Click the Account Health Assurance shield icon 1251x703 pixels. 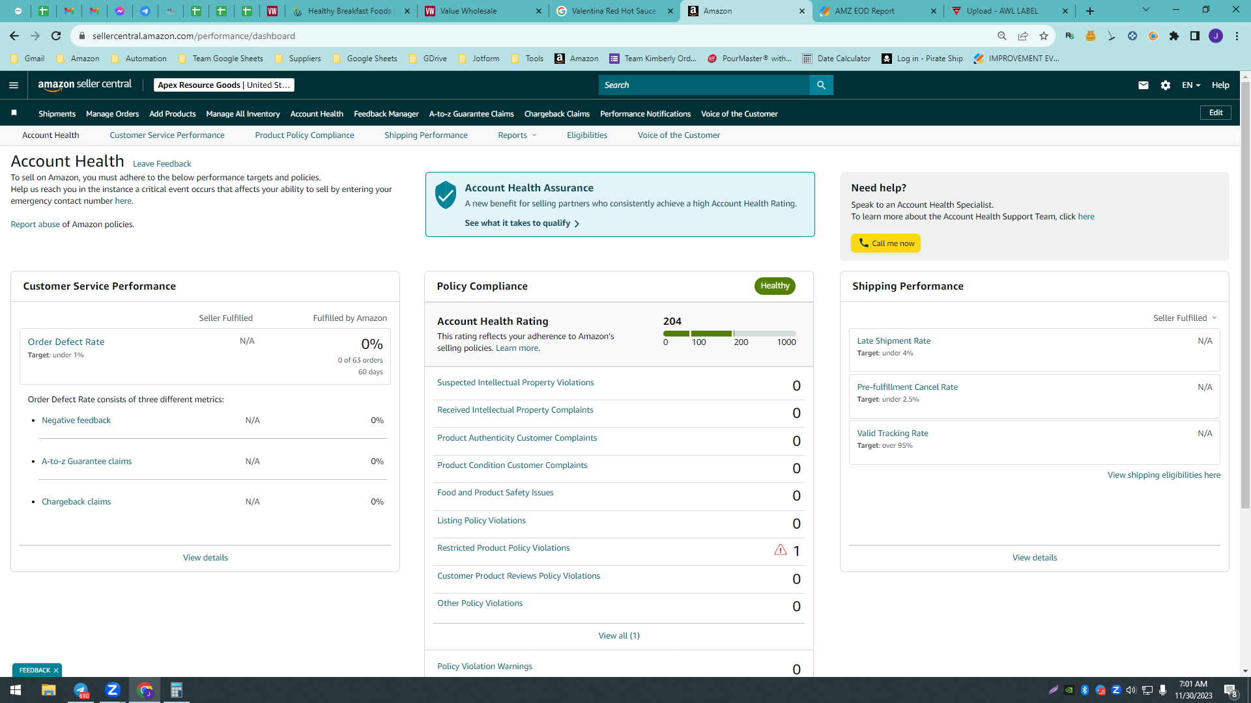click(x=446, y=195)
